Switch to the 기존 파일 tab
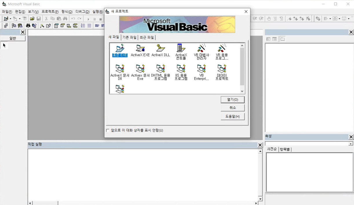The image size is (354, 205). pos(129,37)
